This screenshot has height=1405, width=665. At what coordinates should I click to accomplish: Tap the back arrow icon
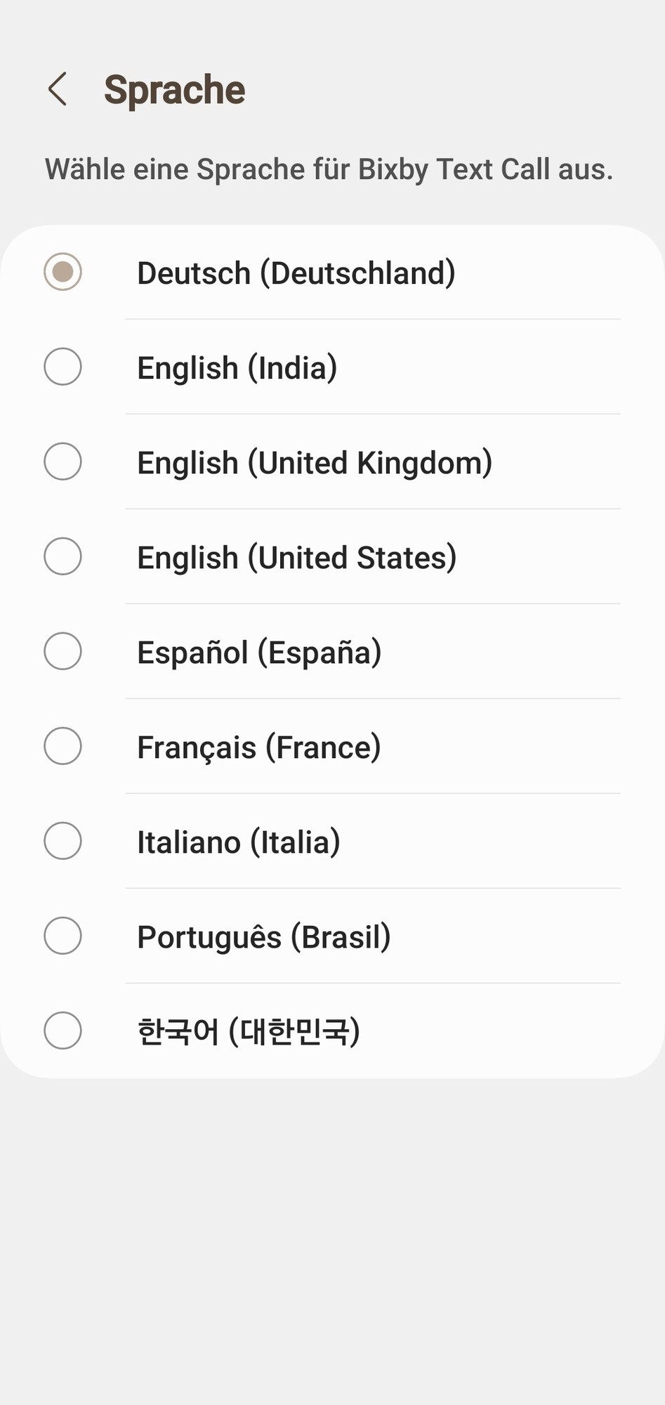pos(58,89)
